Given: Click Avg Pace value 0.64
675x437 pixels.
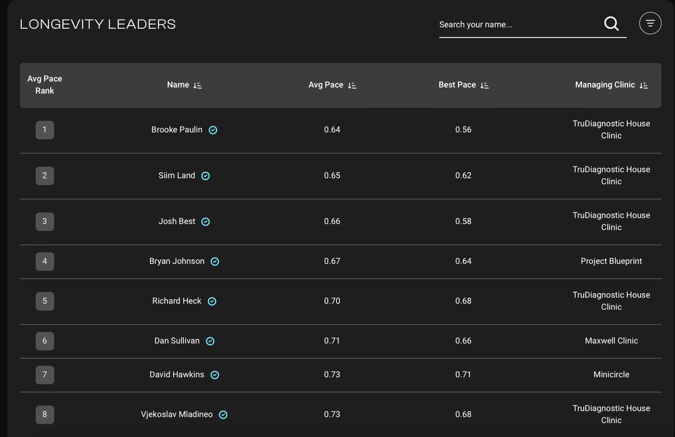Looking at the screenshot, I should coord(332,130).
